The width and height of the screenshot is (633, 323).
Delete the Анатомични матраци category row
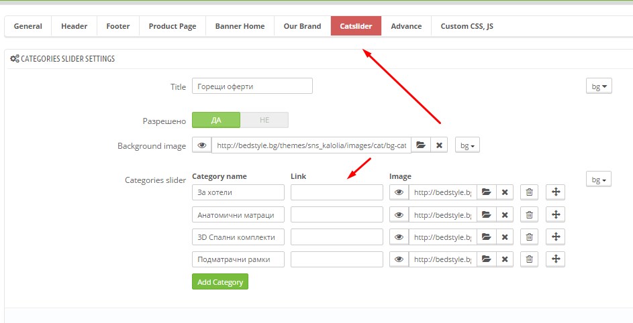point(529,214)
